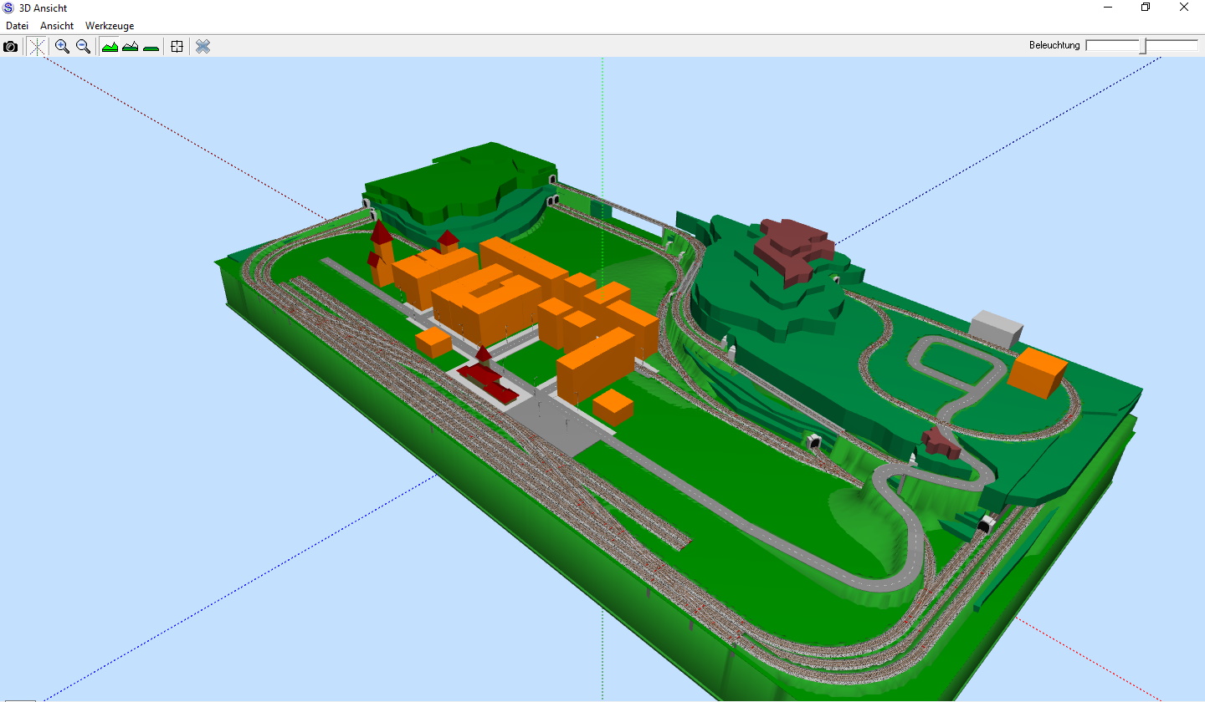Screen dimensions: 1205x702
Task: Take a snapshot with the camera icon
Action: pyautogui.click(x=10, y=47)
